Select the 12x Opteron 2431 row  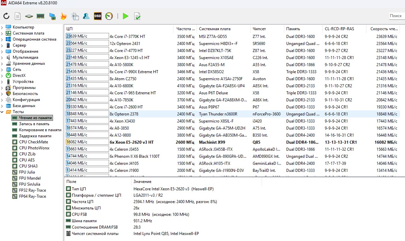click(x=232, y=43)
